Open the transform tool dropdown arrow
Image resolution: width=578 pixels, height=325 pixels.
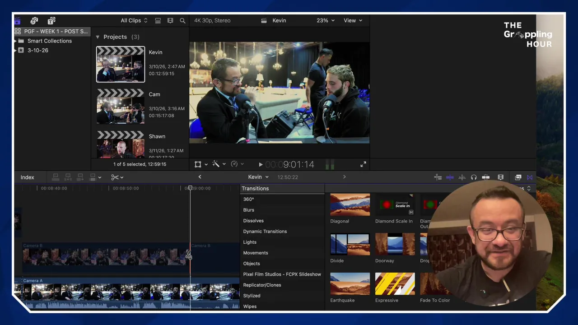click(206, 164)
